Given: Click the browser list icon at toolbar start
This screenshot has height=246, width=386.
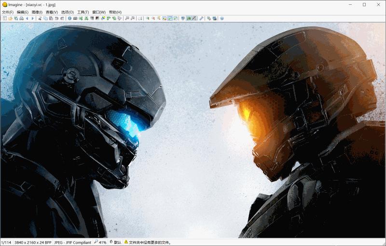Looking at the screenshot, I should (4, 18).
